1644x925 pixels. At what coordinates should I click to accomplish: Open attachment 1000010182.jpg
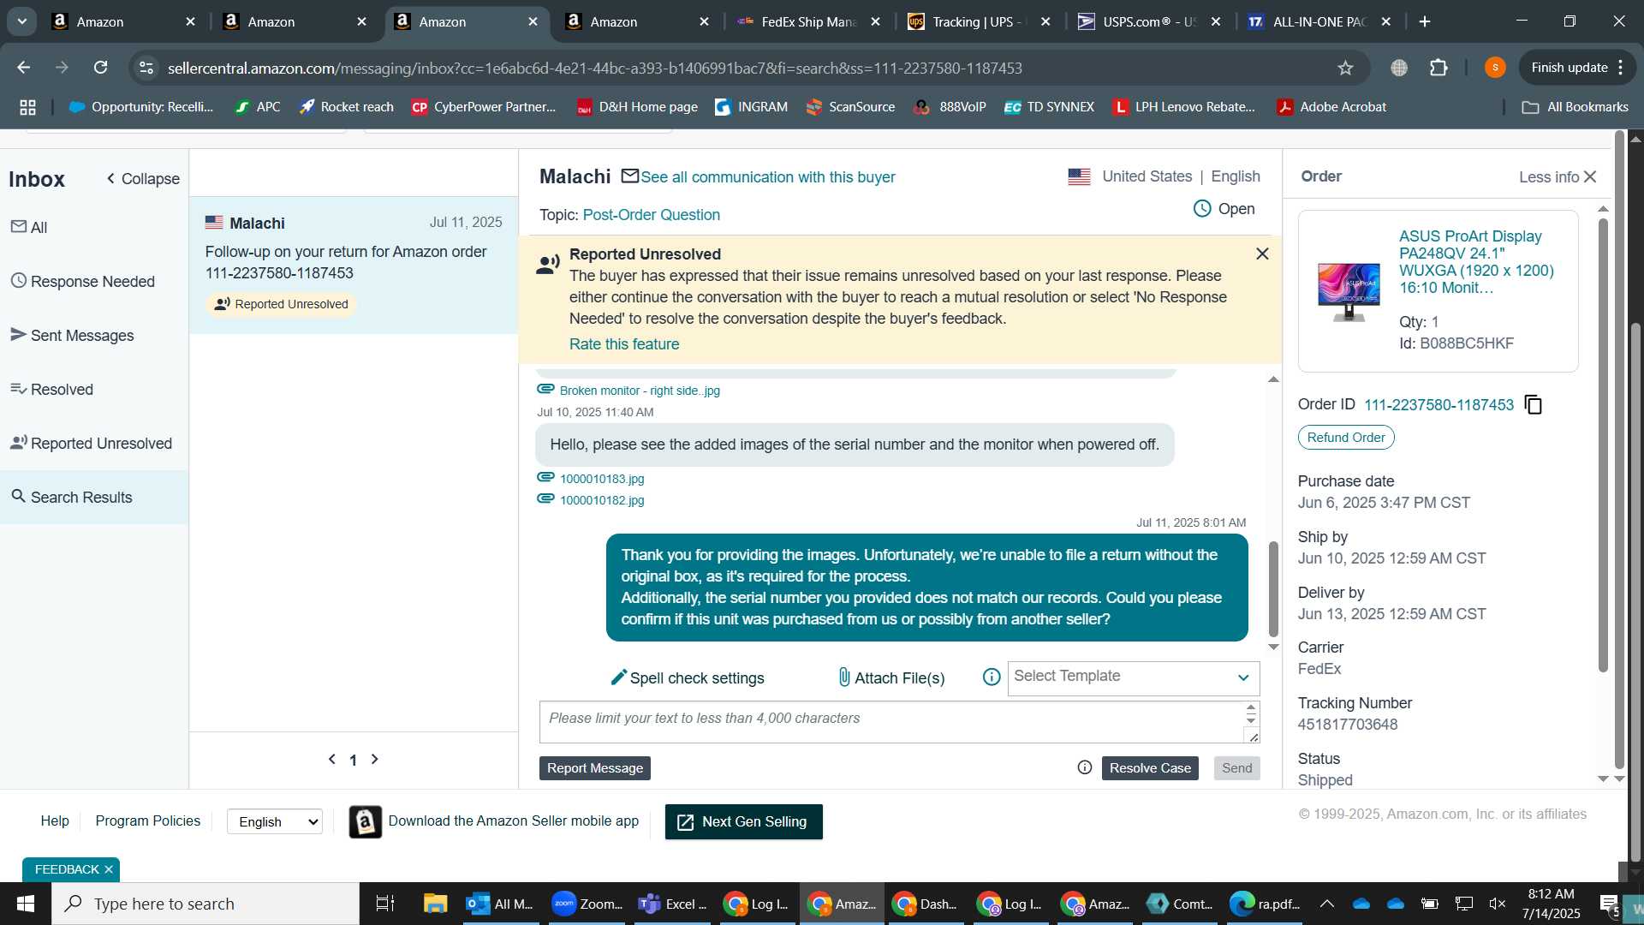(x=602, y=500)
